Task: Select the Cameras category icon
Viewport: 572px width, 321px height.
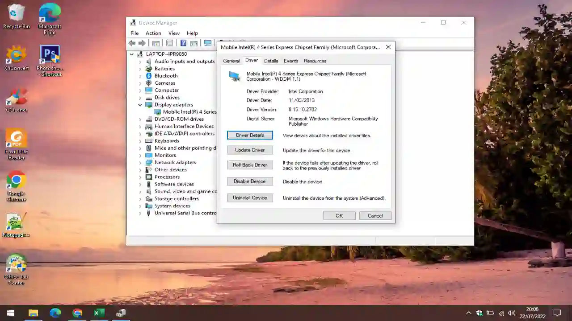Action: click(x=149, y=83)
